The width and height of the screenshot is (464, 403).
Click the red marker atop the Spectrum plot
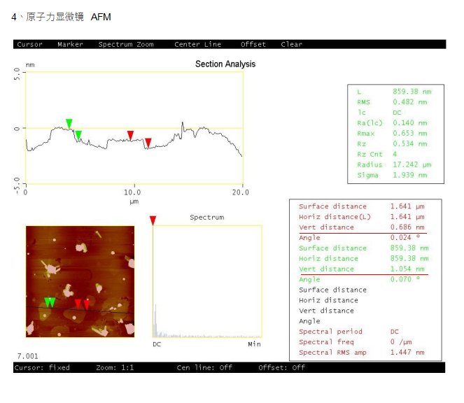point(153,220)
